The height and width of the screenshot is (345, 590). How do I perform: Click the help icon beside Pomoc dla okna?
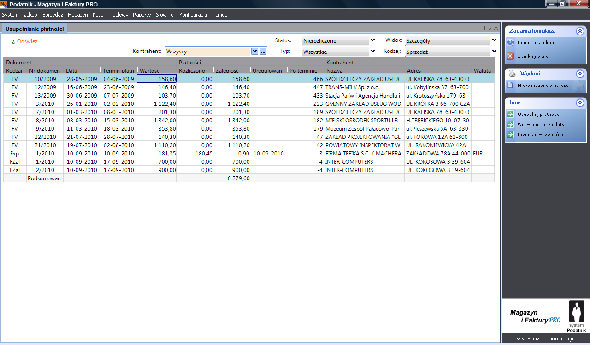click(510, 42)
